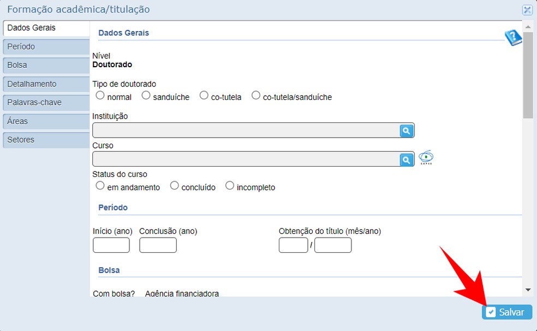Choose 'incompleto' course status

[x=229, y=186]
